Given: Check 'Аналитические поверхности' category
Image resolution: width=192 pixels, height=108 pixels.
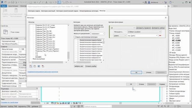Looking at the screenshot, I should tap(78, 58).
